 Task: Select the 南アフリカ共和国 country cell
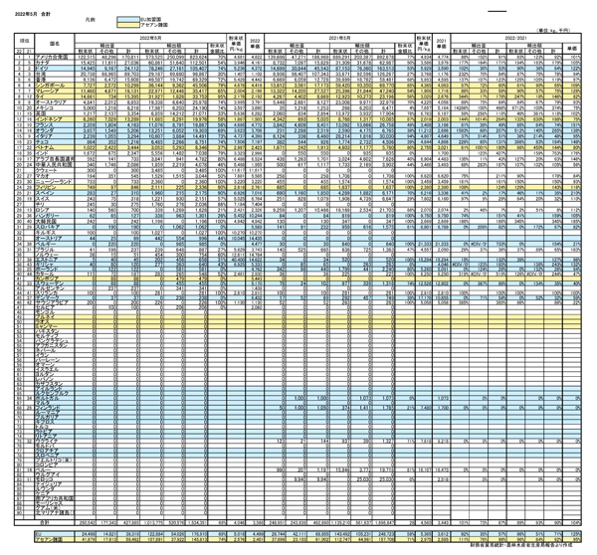55,498
